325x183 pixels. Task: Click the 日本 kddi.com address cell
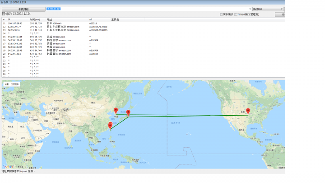pos(54,23)
